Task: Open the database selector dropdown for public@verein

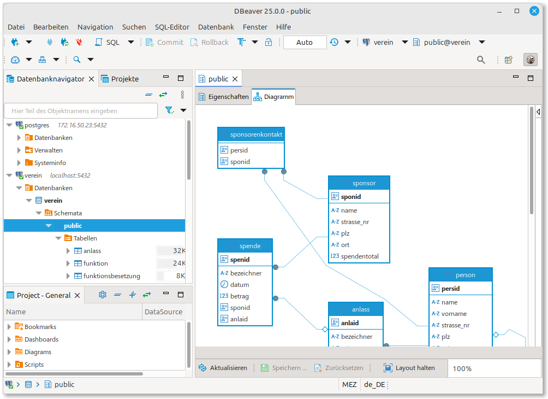Action: tap(482, 42)
